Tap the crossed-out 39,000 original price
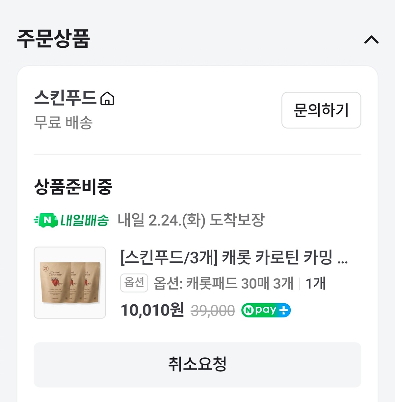The image size is (395, 402). 213,311
